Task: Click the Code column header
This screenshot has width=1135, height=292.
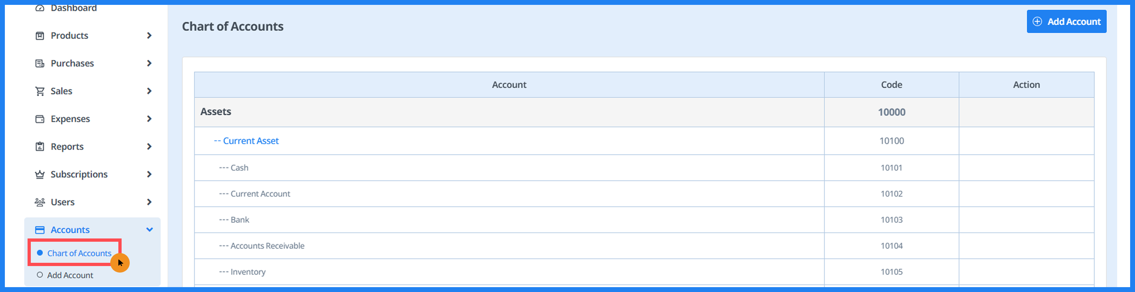Action: point(891,85)
